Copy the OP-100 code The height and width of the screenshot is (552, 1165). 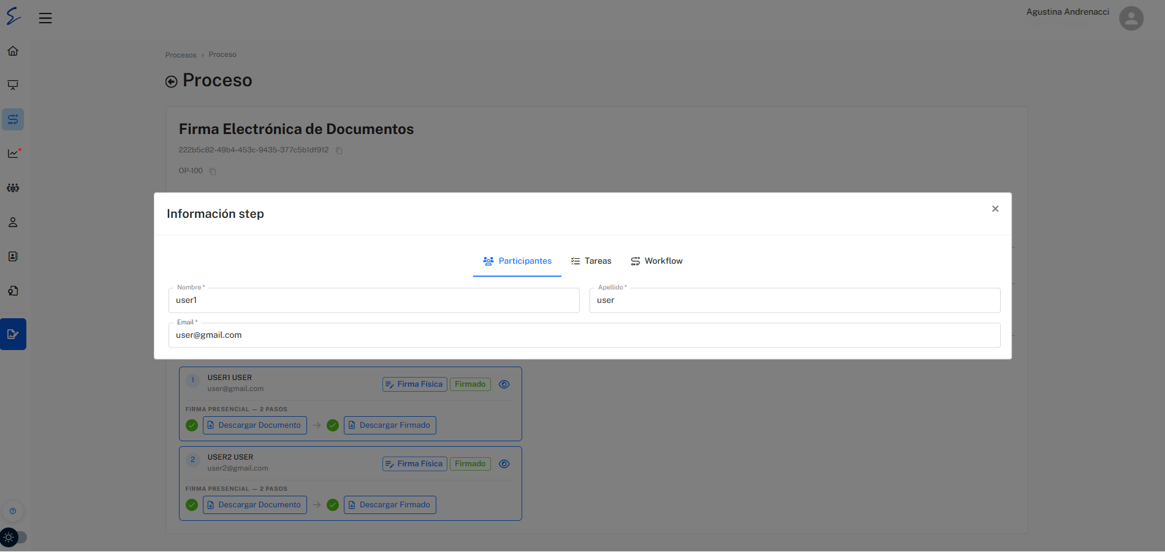(x=213, y=171)
